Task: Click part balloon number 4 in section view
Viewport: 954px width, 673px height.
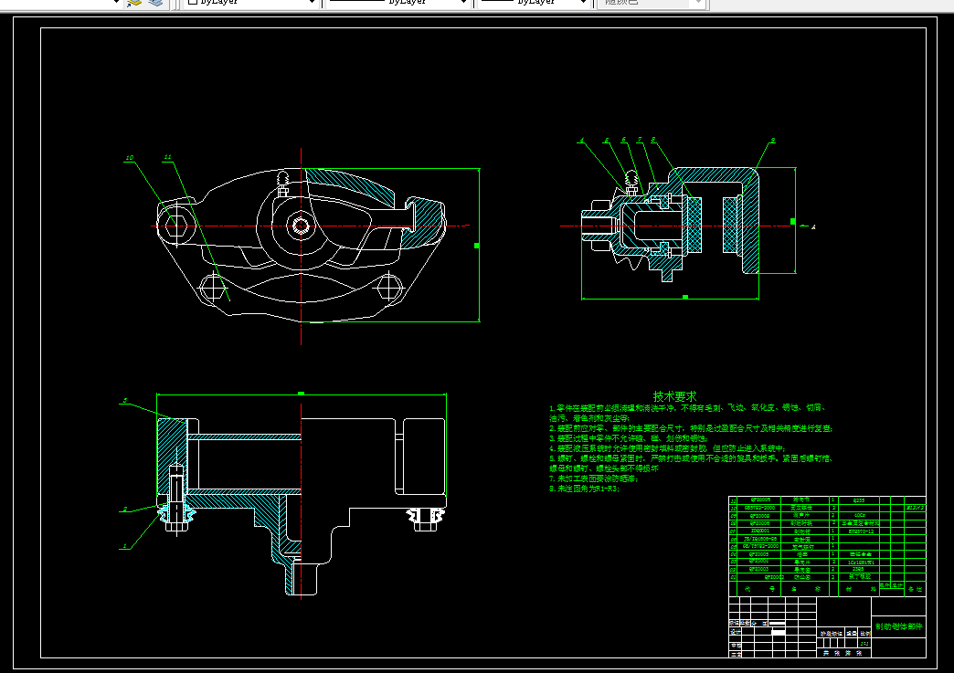Action: tap(581, 141)
